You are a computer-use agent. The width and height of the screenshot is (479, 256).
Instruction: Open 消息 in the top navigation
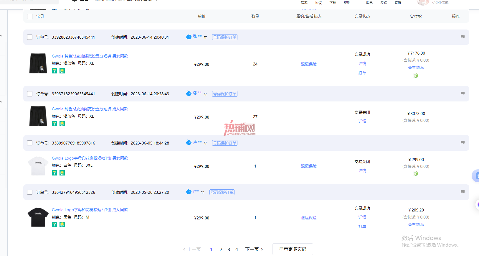pos(369,3)
